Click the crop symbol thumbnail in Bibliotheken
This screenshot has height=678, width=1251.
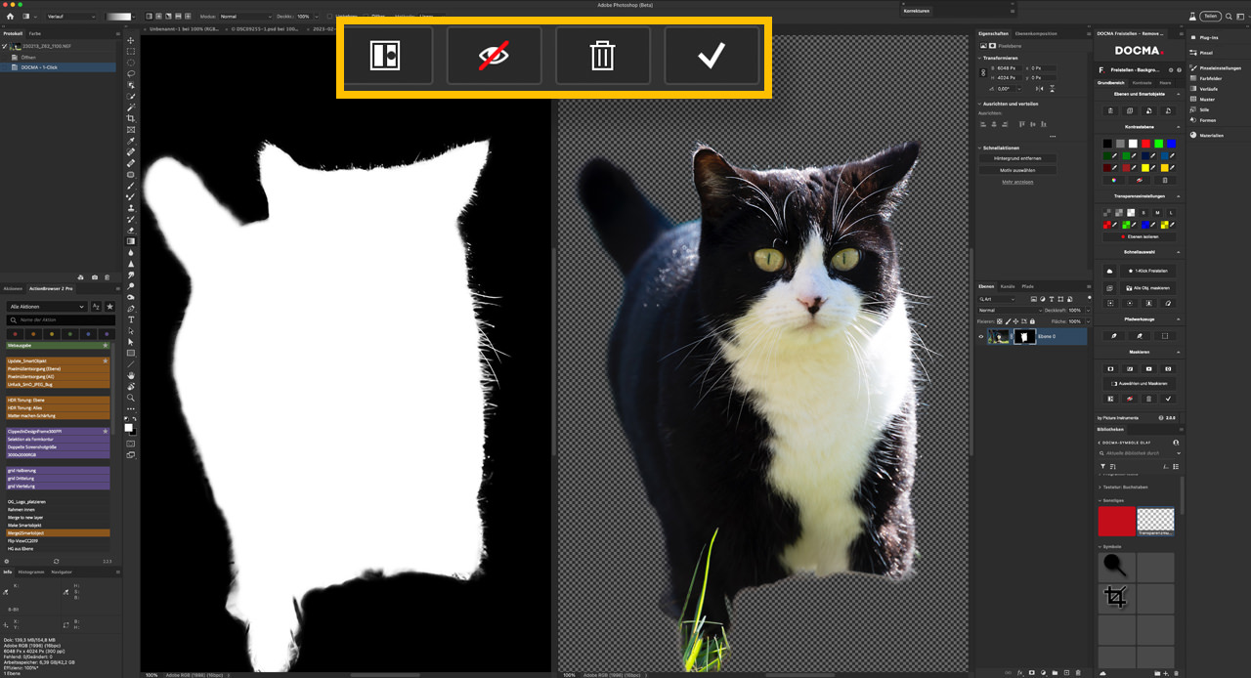click(1116, 598)
